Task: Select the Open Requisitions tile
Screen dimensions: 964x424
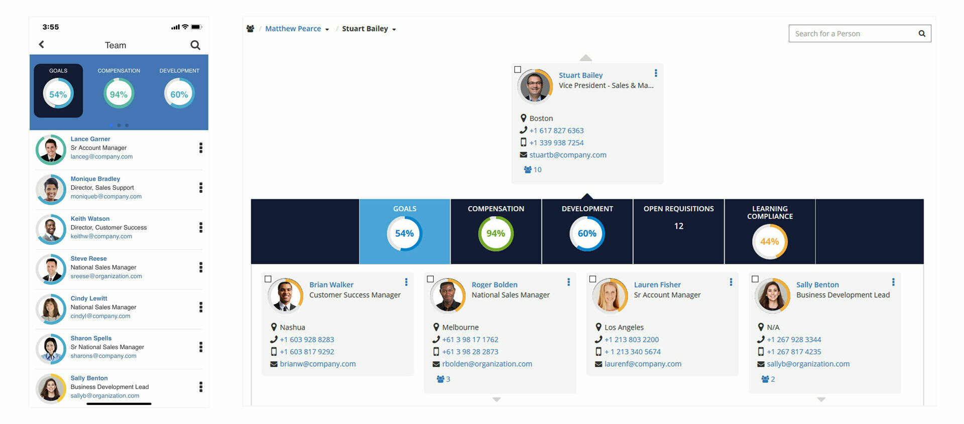Action: pyautogui.click(x=679, y=231)
